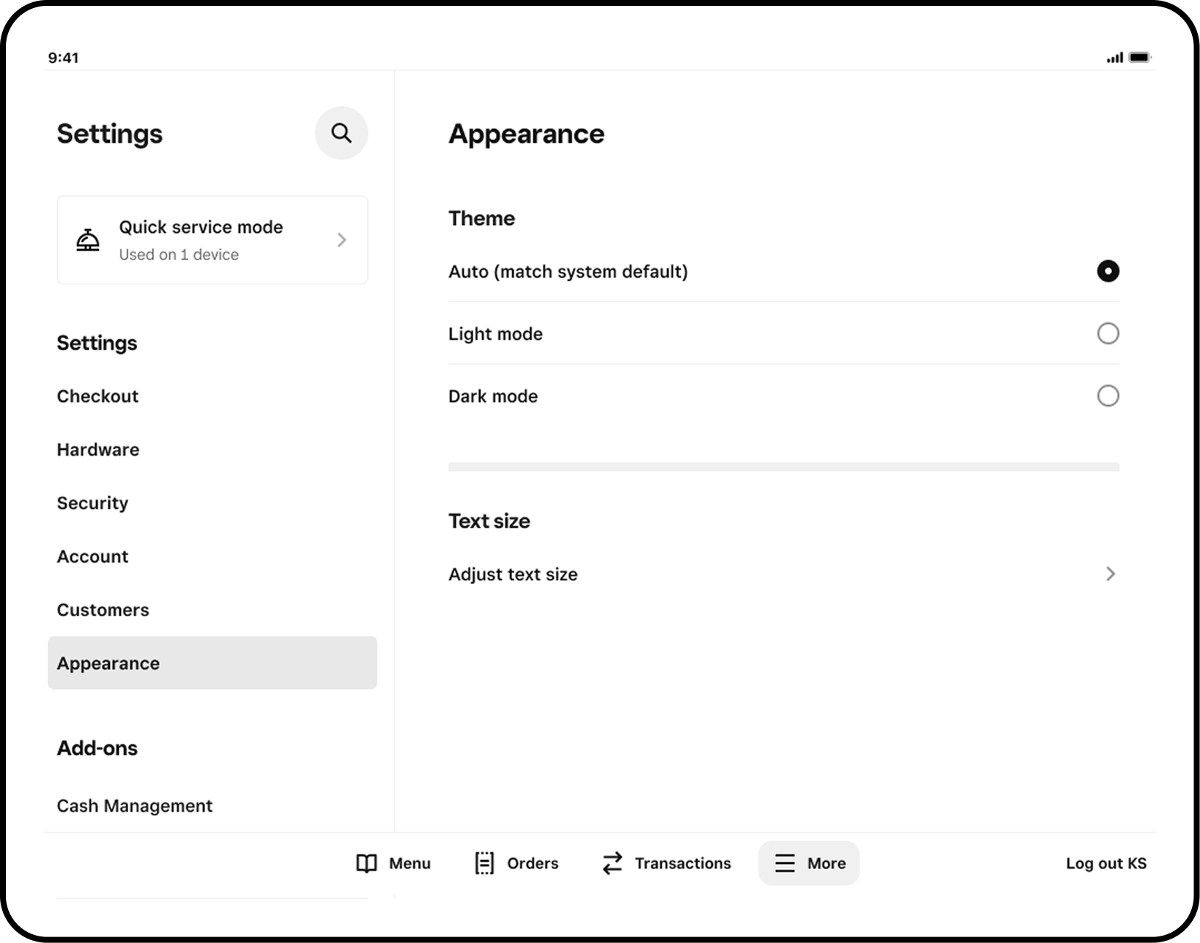This screenshot has width=1200, height=943.
Task: Select Auto theme matching system default
Action: 1108,271
